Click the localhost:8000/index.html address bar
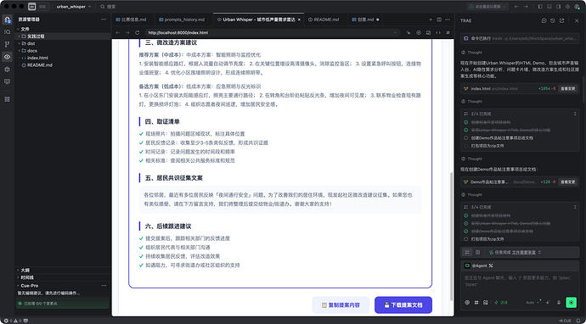Viewport: 586px width, 324px height. coord(272,32)
